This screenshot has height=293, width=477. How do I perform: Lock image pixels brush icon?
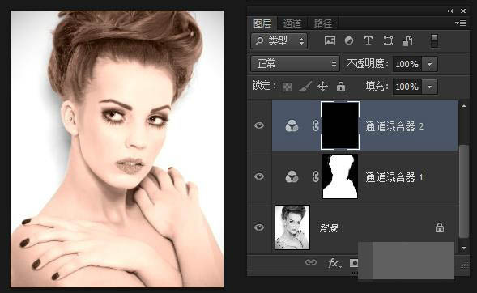pos(305,87)
